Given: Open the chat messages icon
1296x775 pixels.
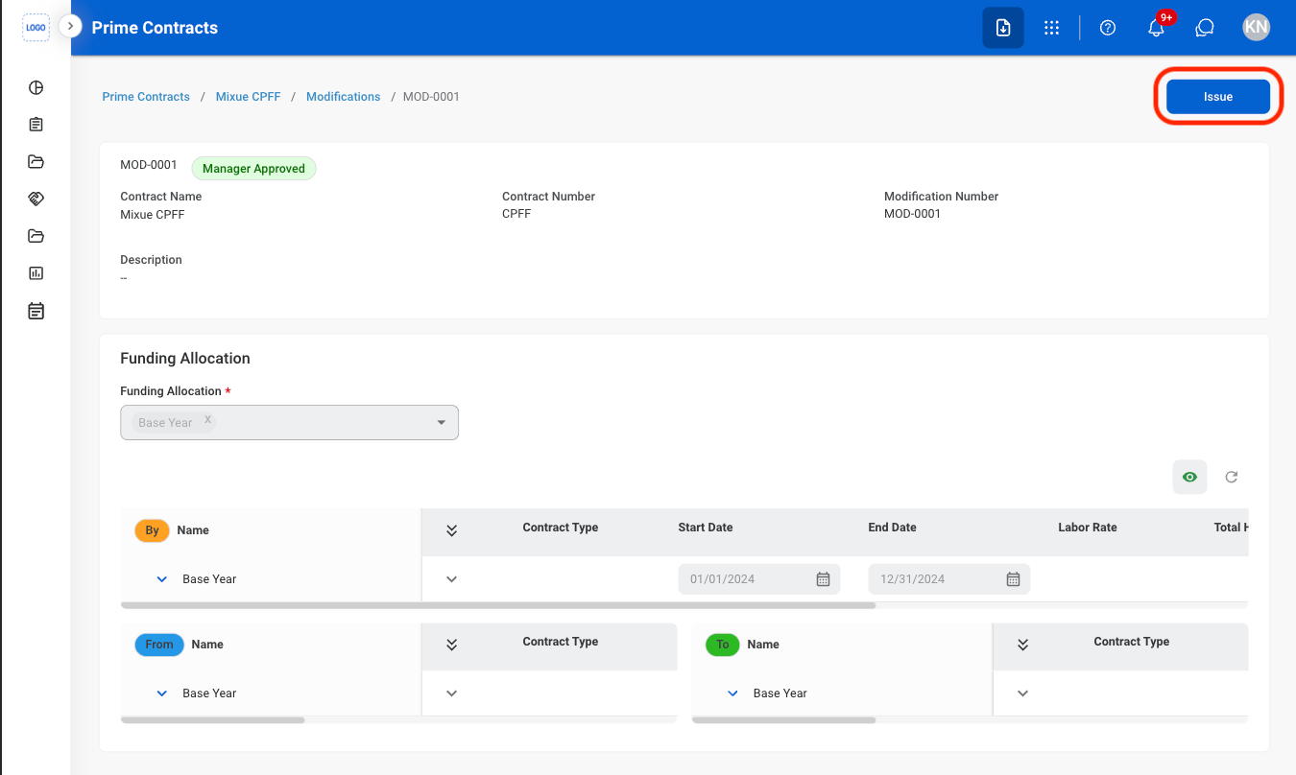Looking at the screenshot, I should coord(1205,28).
